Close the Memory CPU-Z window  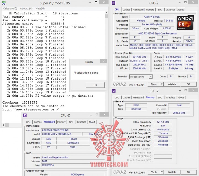click(193, 90)
